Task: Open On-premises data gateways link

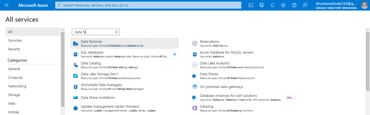Action: 222,87
